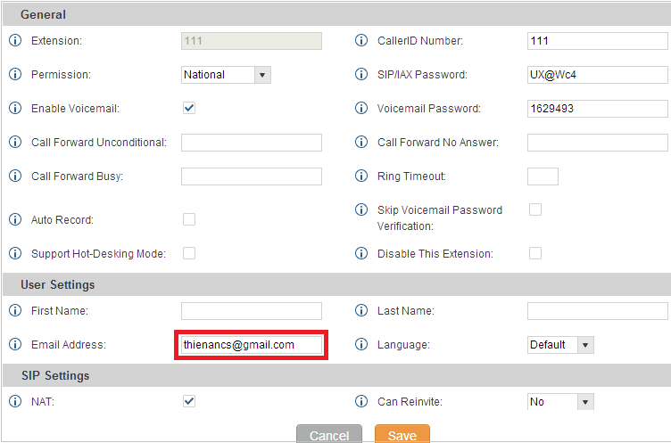Click the Cancel button
671x443 pixels.
(x=329, y=434)
